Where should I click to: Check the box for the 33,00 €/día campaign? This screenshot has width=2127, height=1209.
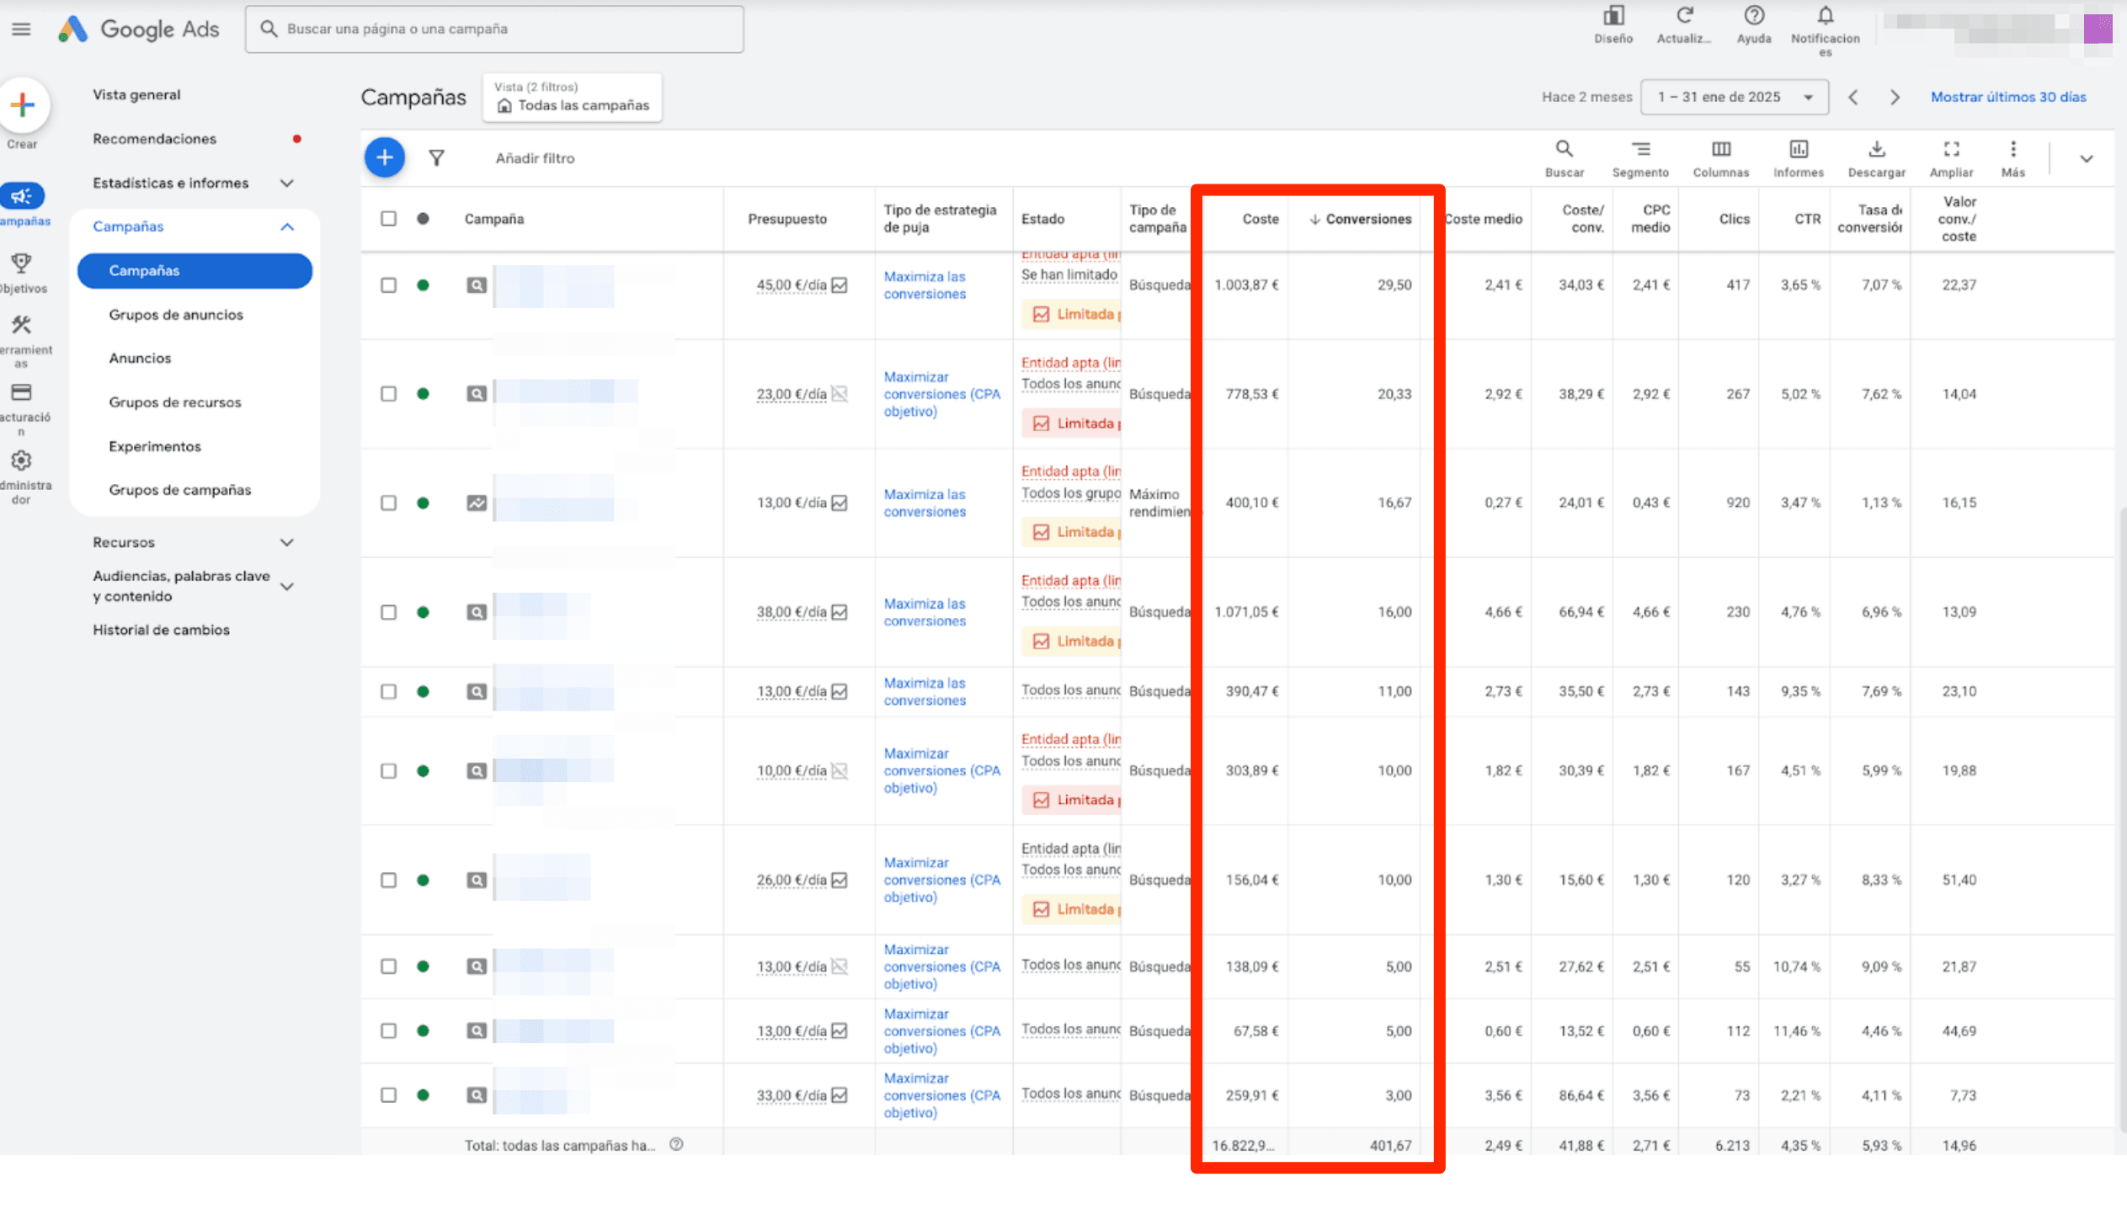tap(388, 1095)
